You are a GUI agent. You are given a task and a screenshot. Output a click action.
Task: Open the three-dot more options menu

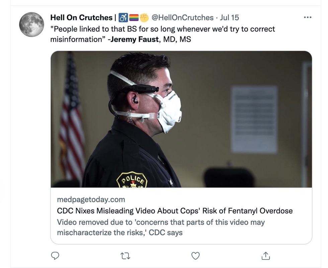pos(307,18)
